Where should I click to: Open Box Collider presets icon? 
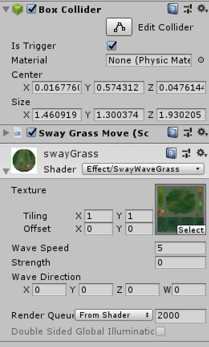(188, 9)
